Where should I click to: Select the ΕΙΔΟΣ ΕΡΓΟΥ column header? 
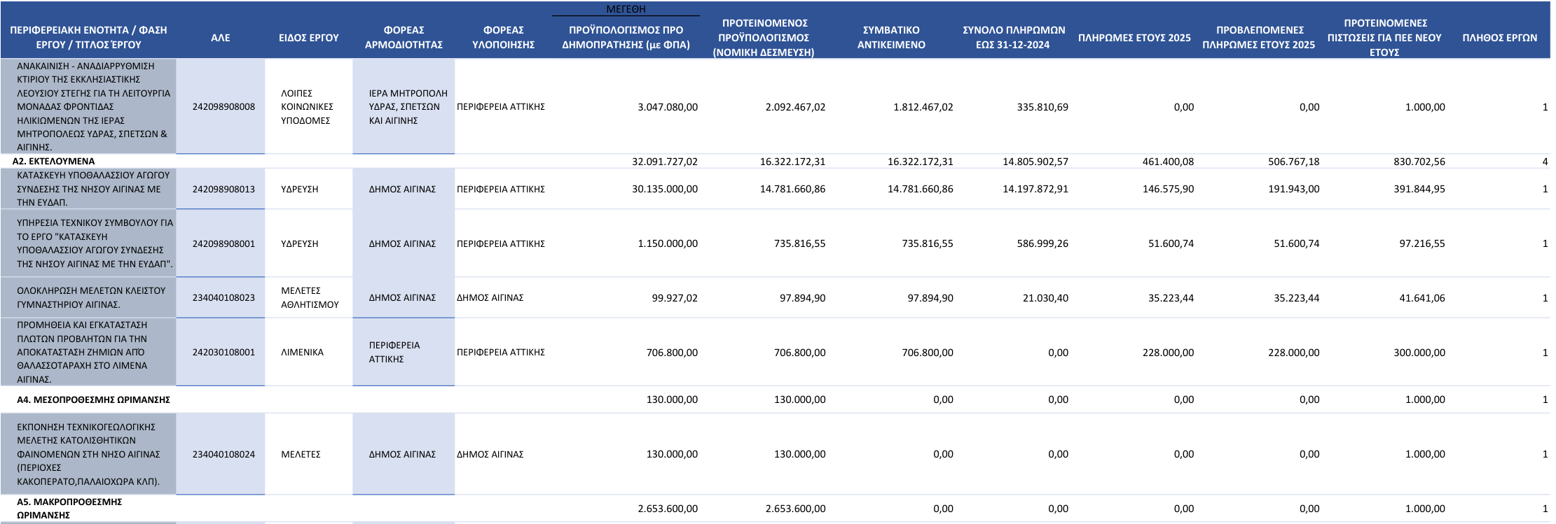308,38
